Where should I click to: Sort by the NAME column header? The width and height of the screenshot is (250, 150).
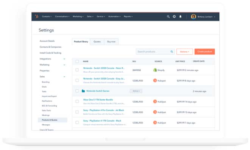[86, 62]
